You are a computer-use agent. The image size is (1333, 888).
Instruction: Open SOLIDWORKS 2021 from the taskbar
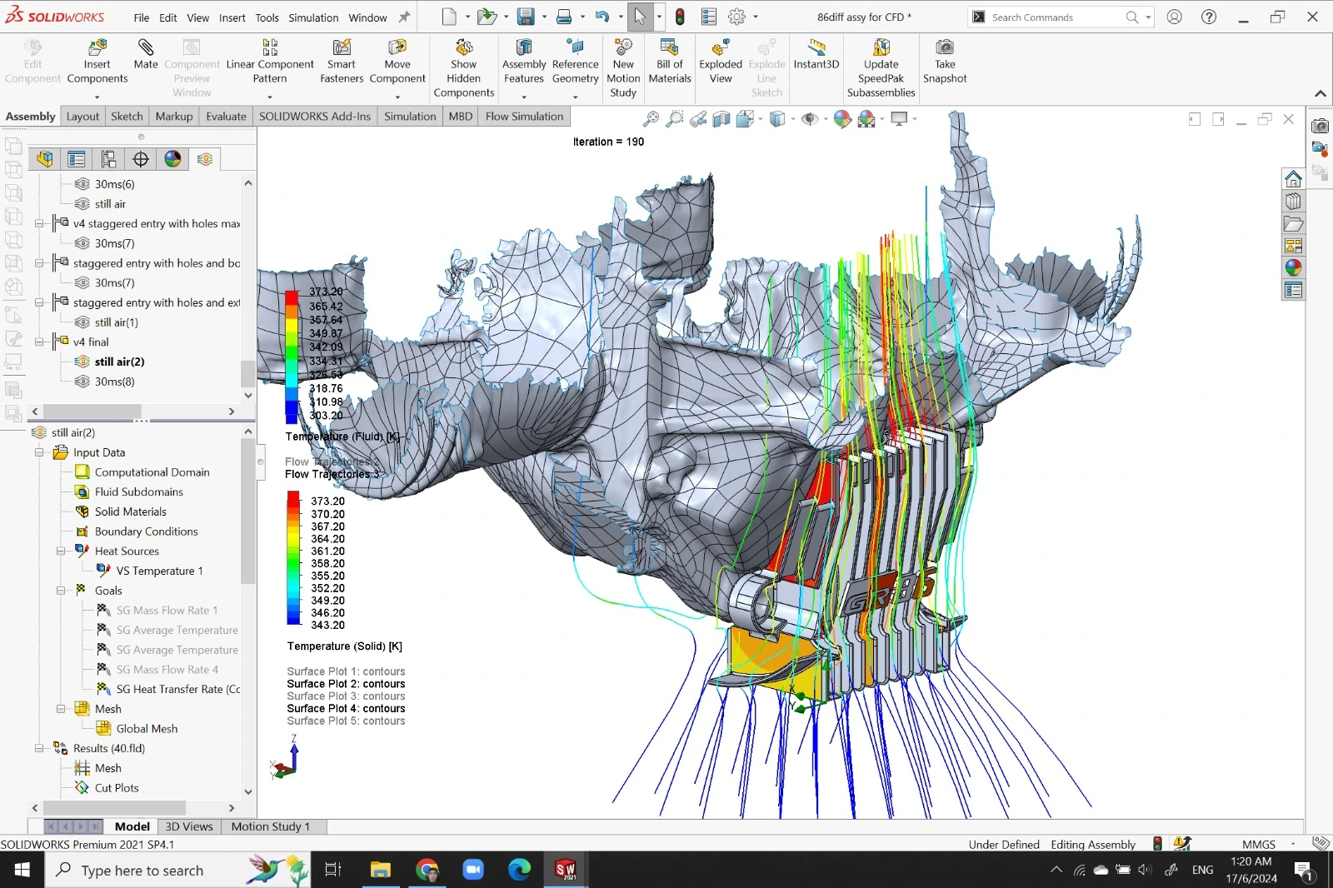pyautogui.click(x=566, y=870)
